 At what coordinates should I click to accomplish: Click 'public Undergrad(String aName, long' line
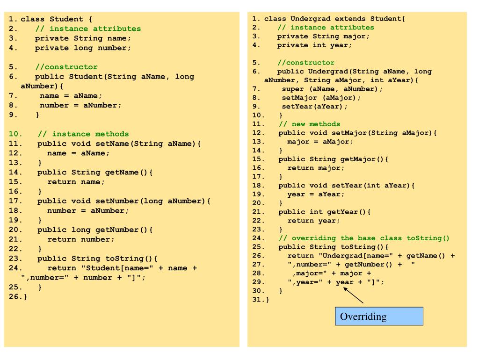pyautogui.click(x=355, y=72)
